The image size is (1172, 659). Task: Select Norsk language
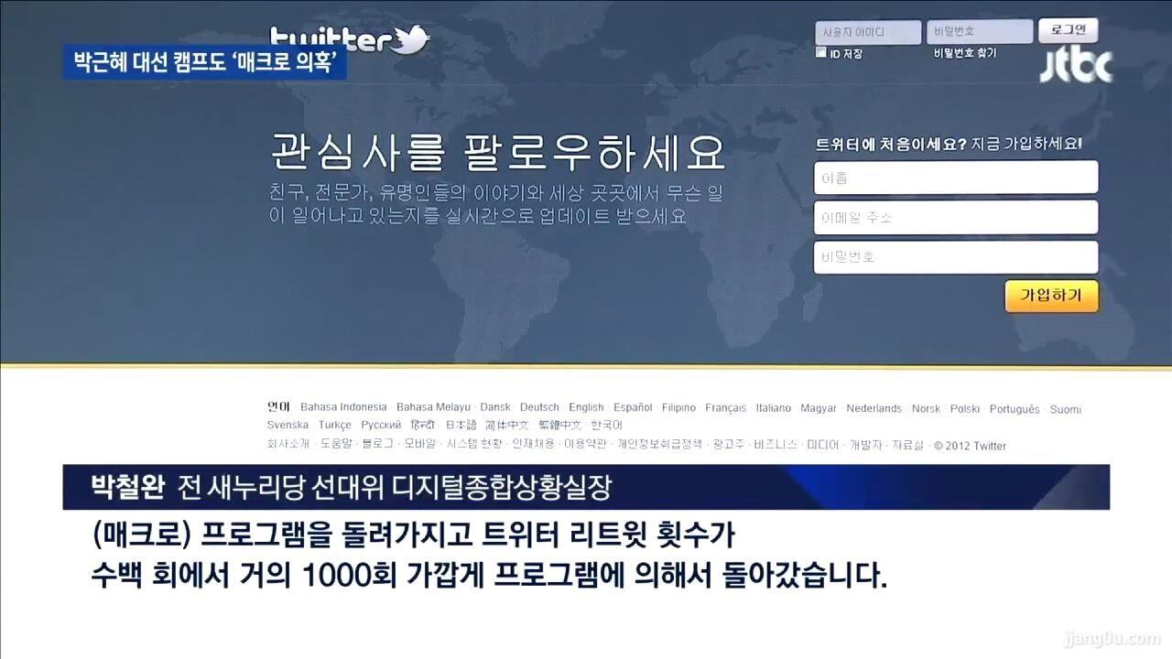[x=926, y=408]
